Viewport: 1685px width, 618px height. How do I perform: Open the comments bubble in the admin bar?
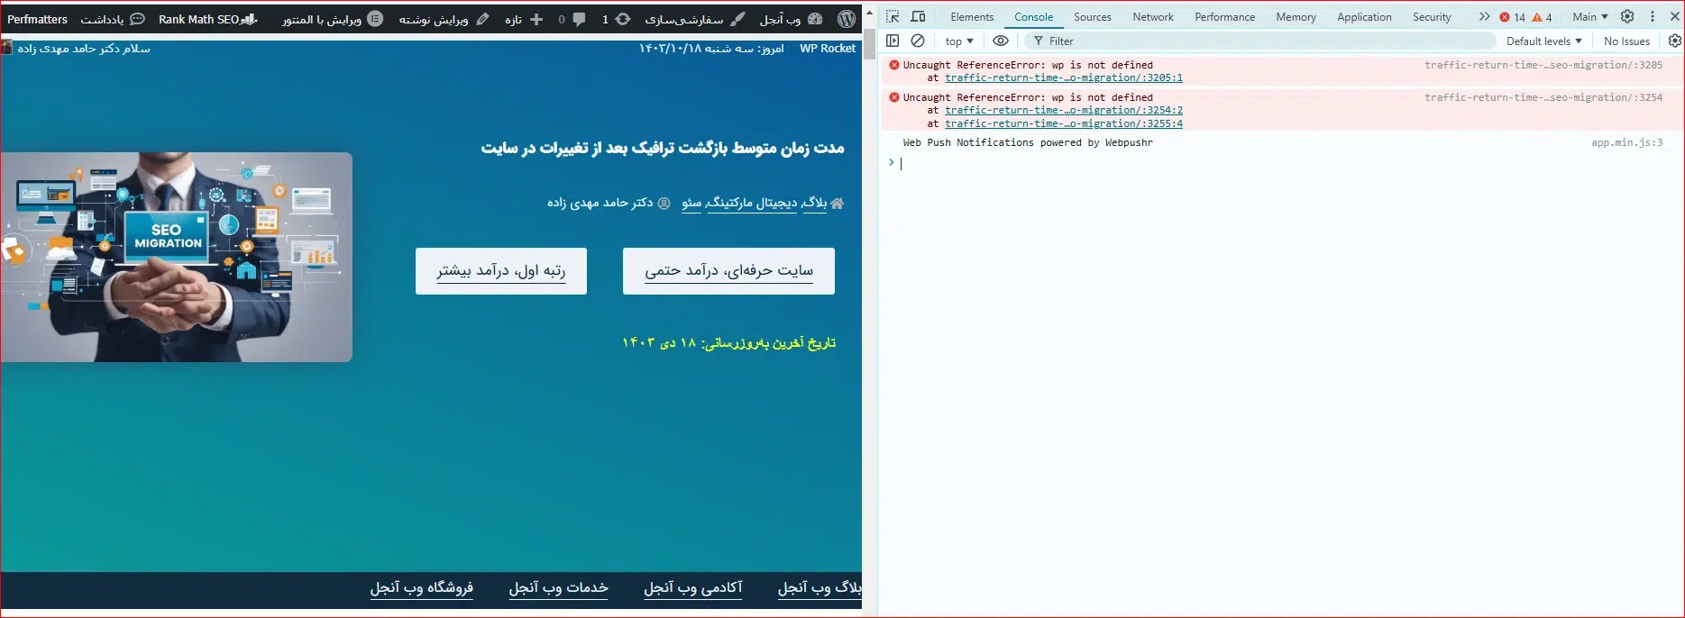579,19
